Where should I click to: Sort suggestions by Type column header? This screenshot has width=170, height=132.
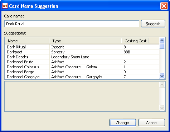click(85, 41)
